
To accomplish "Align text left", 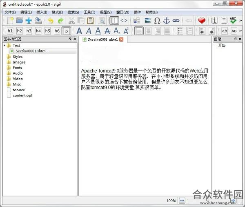I will [139, 31].
